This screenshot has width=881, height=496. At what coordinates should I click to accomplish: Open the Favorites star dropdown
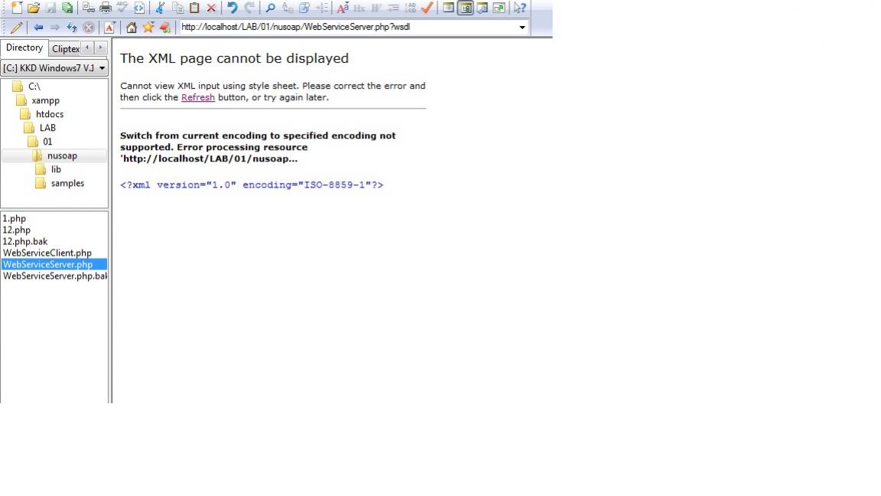pos(148,27)
